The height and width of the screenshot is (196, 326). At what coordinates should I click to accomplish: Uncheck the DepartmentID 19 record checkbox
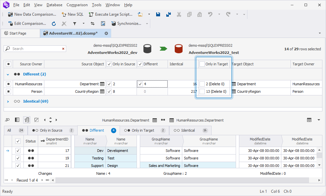tap(18, 158)
